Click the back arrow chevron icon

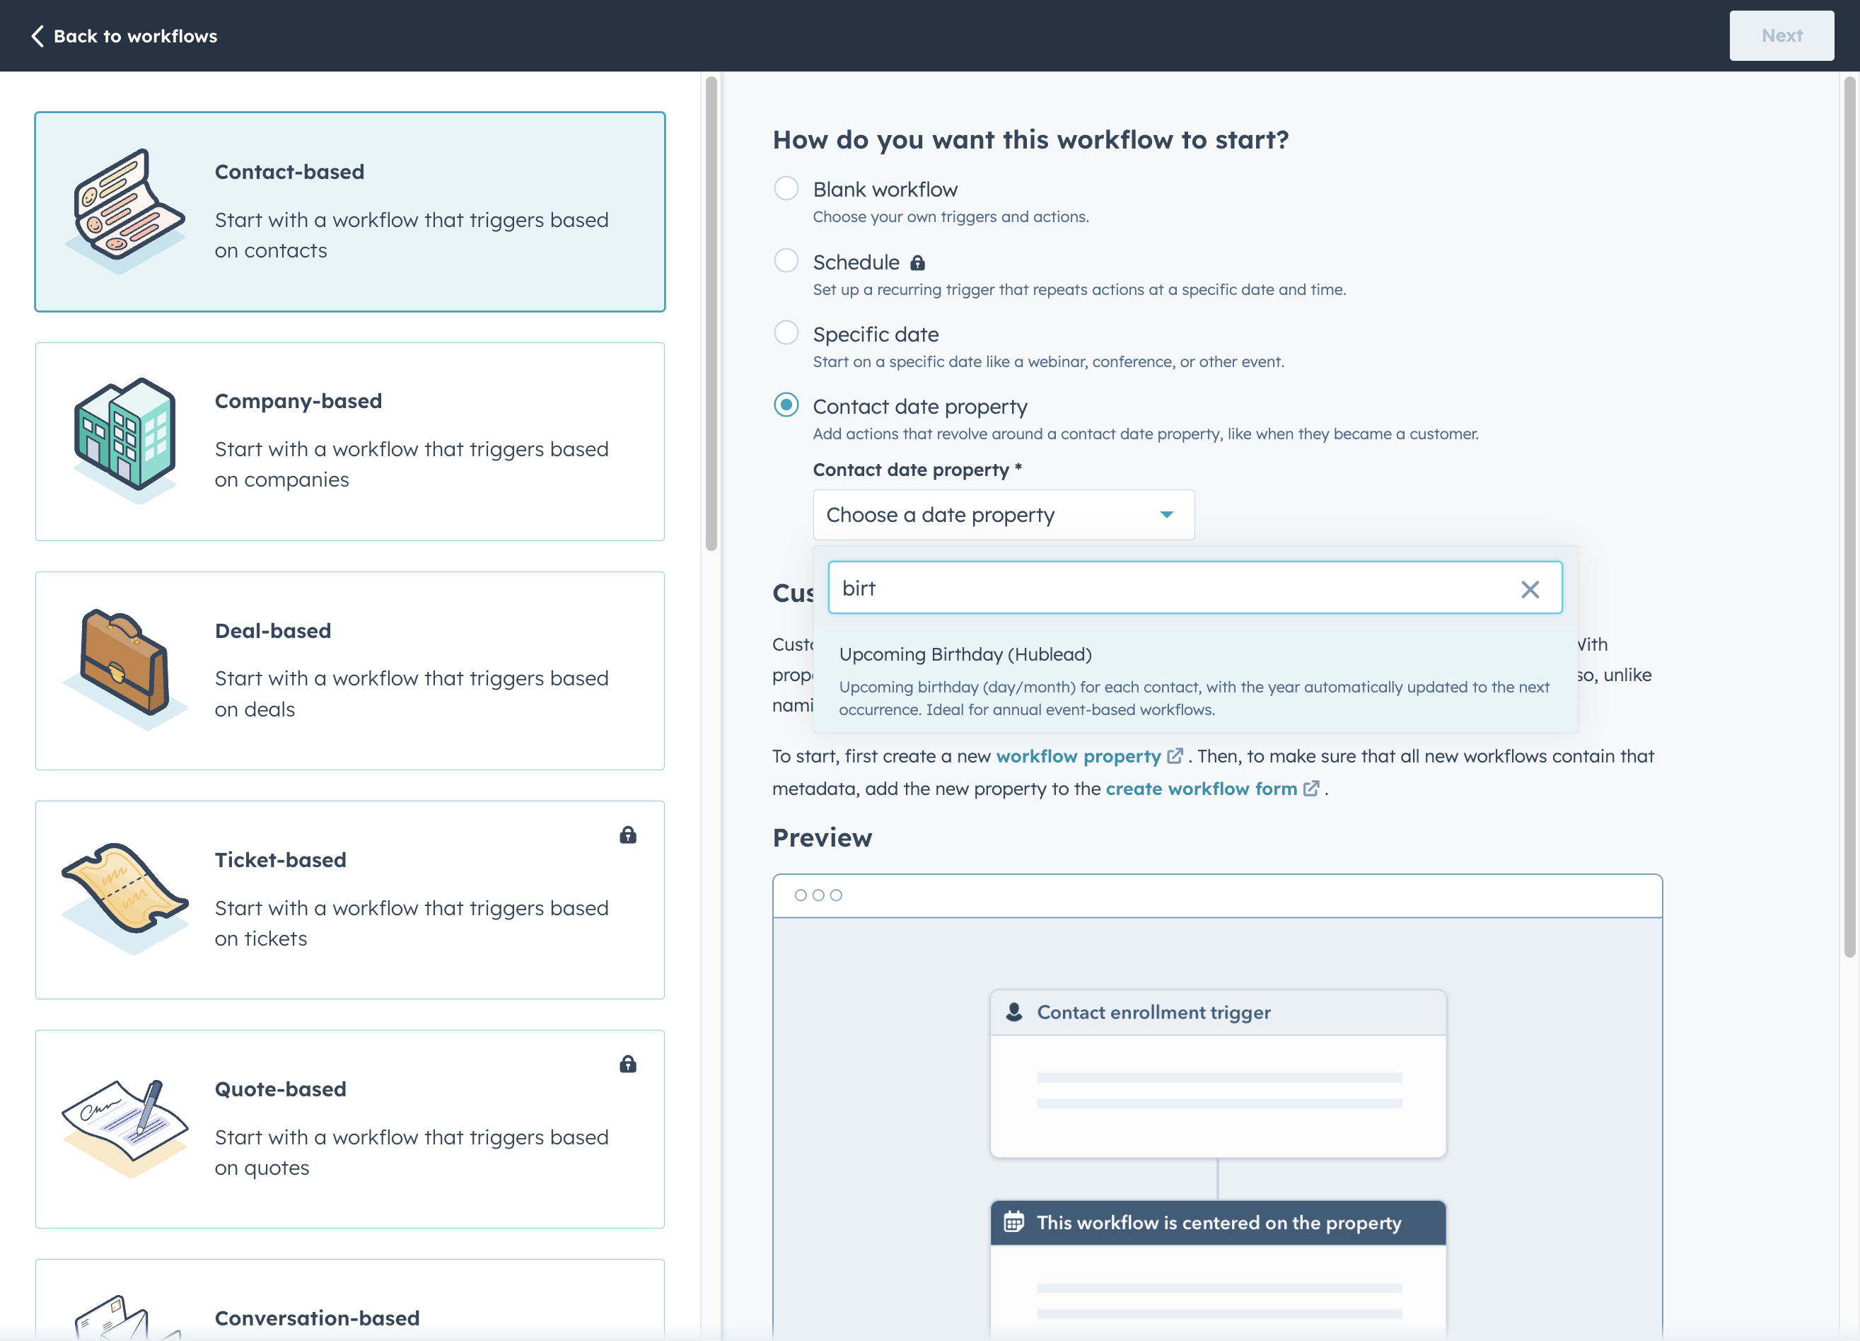coord(37,36)
